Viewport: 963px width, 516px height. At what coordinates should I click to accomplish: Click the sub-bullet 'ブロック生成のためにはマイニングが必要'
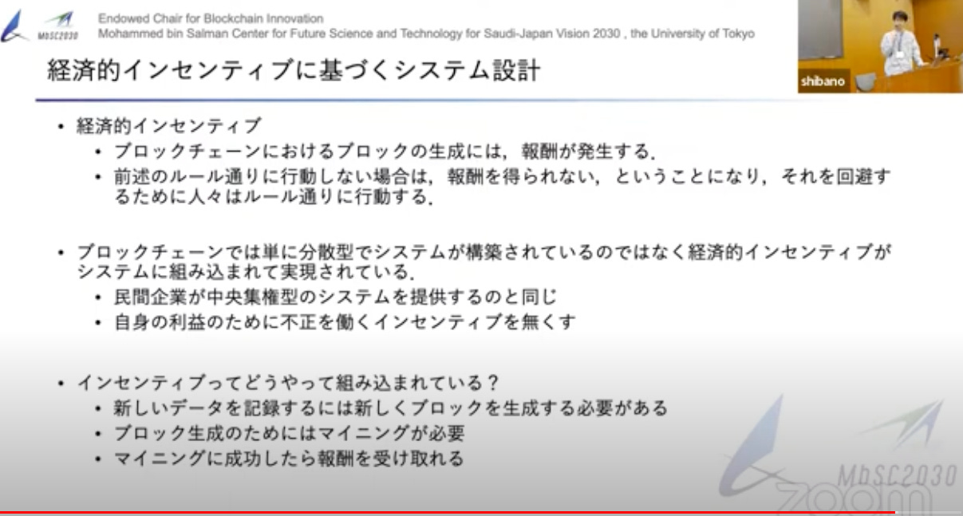[289, 434]
